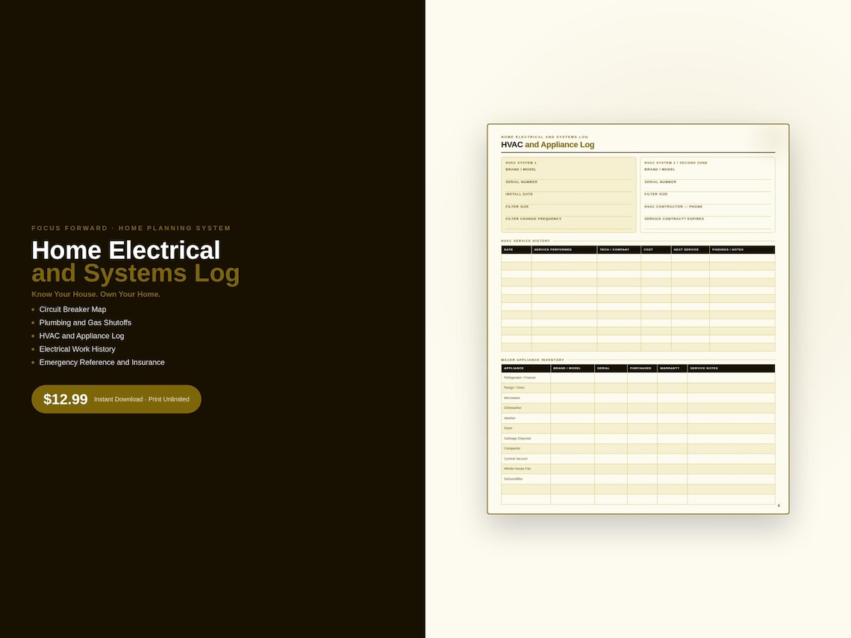The height and width of the screenshot is (638, 851).
Task: Click the 'Focus Forward · Home Planning System' label
Action: [131, 228]
